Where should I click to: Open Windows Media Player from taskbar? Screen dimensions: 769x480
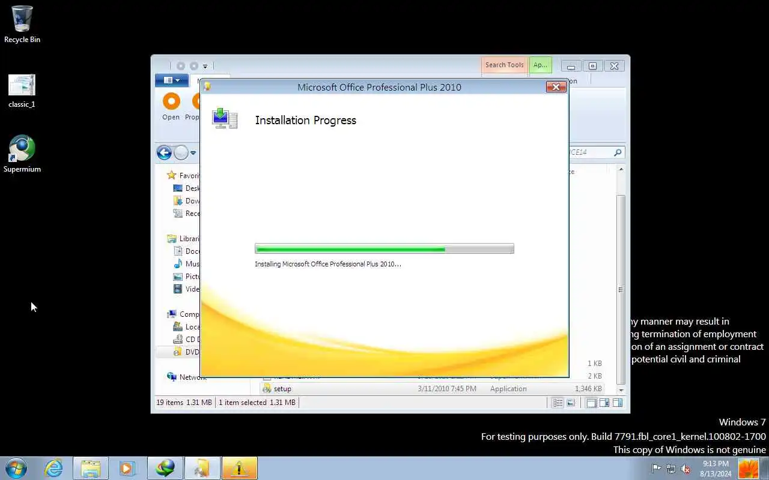coord(127,468)
